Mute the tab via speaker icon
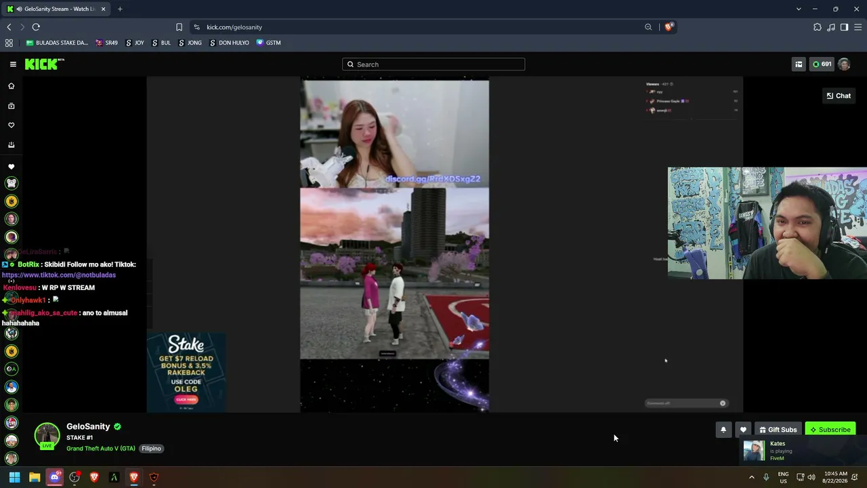The height and width of the screenshot is (488, 867). click(19, 9)
